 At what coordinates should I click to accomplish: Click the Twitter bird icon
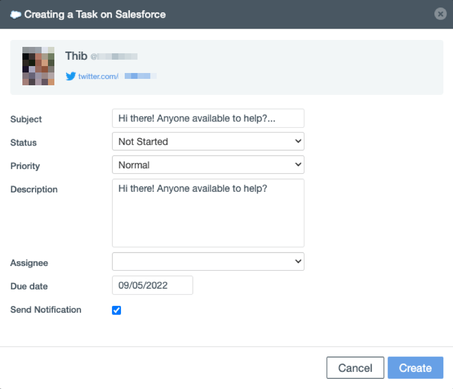point(70,76)
